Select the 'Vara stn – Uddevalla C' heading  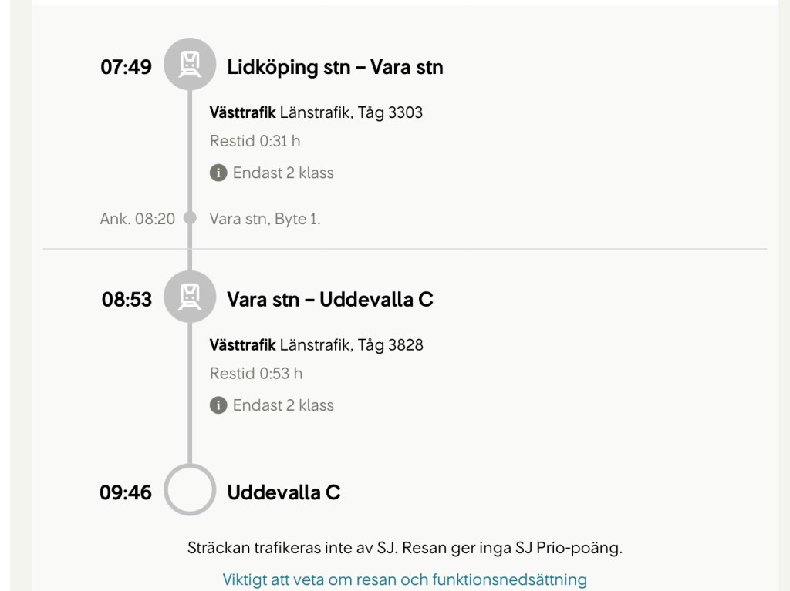[330, 299]
